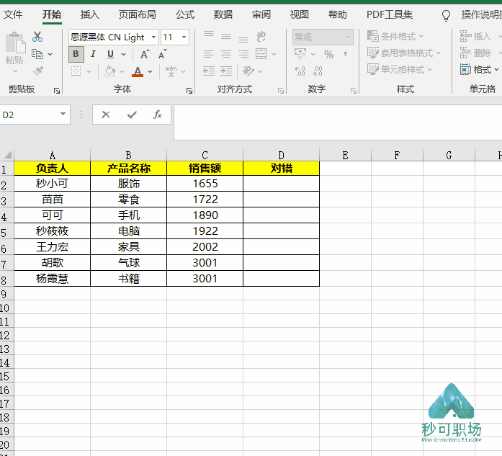
Task: Switch to the 视图 tab
Action: pos(300,14)
